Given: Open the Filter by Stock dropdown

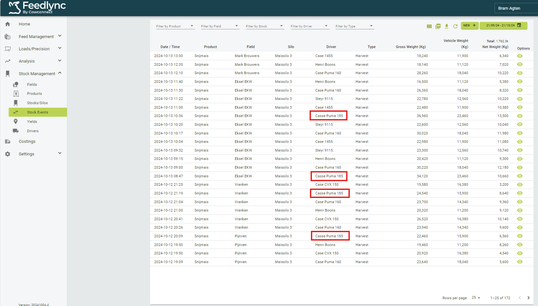Looking at the screenshot, I should click(265, 26).
